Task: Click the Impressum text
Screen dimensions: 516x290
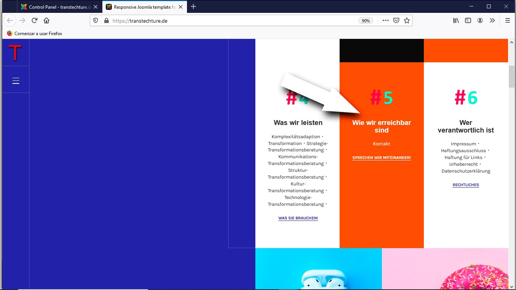Action: pyautogui.click(x=463, y=144)
